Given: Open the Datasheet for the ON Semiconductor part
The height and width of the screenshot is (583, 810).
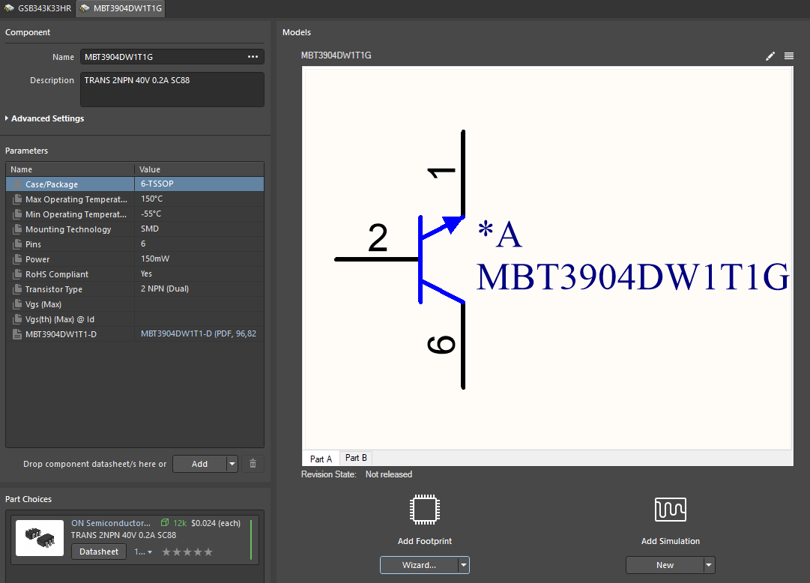Looking at the screenshot, I should 98,552.
